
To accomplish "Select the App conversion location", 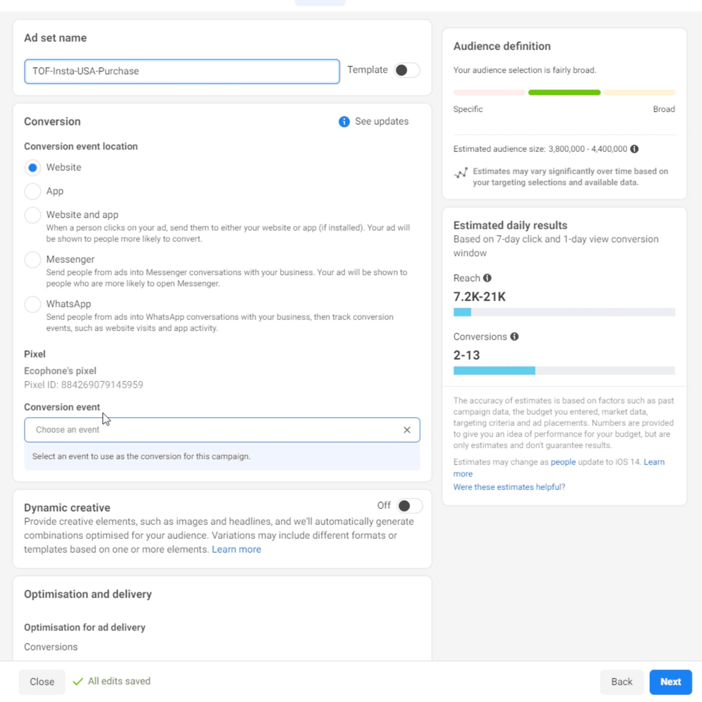I will (x=33, y=191).
